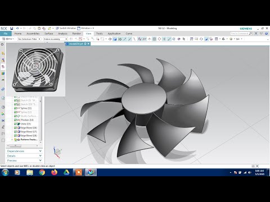Click the navigator vertical scrollbar down arrow

click(40, 143)
